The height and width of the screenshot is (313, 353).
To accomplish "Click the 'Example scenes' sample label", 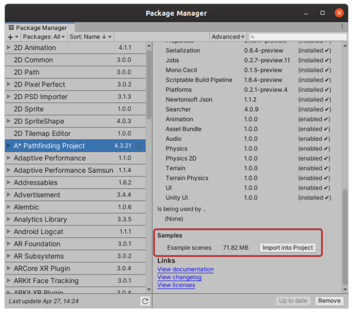I will [x=189, y=248].
